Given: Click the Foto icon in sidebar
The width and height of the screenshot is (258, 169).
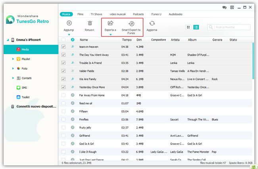Looking at the screenshot, I should pyautogui.click(x=18, y=68).
